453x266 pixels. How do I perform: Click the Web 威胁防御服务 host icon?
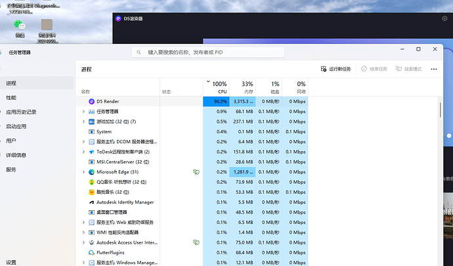click(x=91, y=223)
